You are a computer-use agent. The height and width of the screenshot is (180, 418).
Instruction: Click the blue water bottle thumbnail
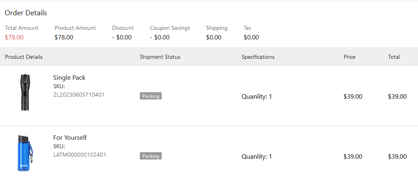[x=25, y=153]
